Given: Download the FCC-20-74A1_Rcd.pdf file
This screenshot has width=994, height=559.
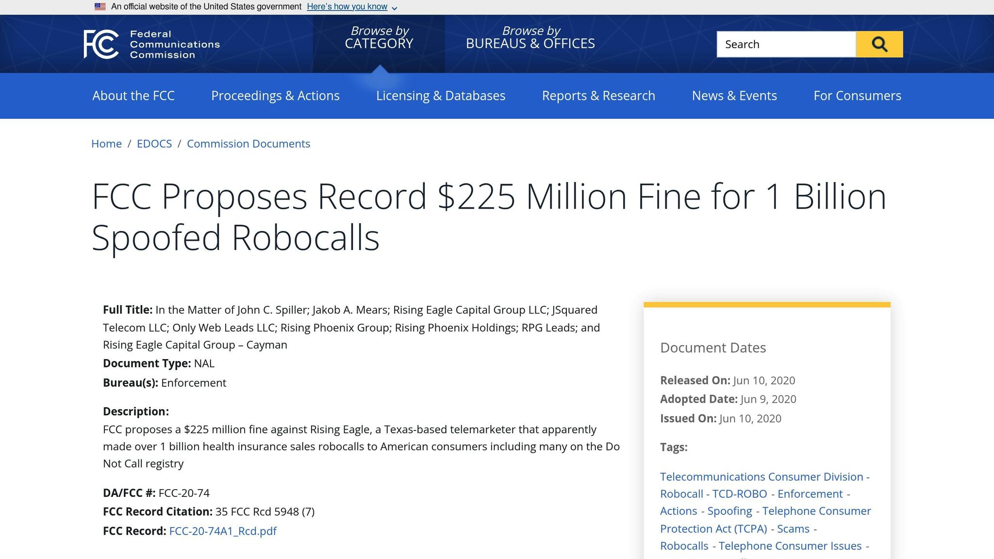Looking at the screenshot, I should [223, 531].
